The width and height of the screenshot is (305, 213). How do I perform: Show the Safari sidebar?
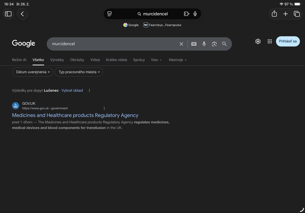(8, 14)
